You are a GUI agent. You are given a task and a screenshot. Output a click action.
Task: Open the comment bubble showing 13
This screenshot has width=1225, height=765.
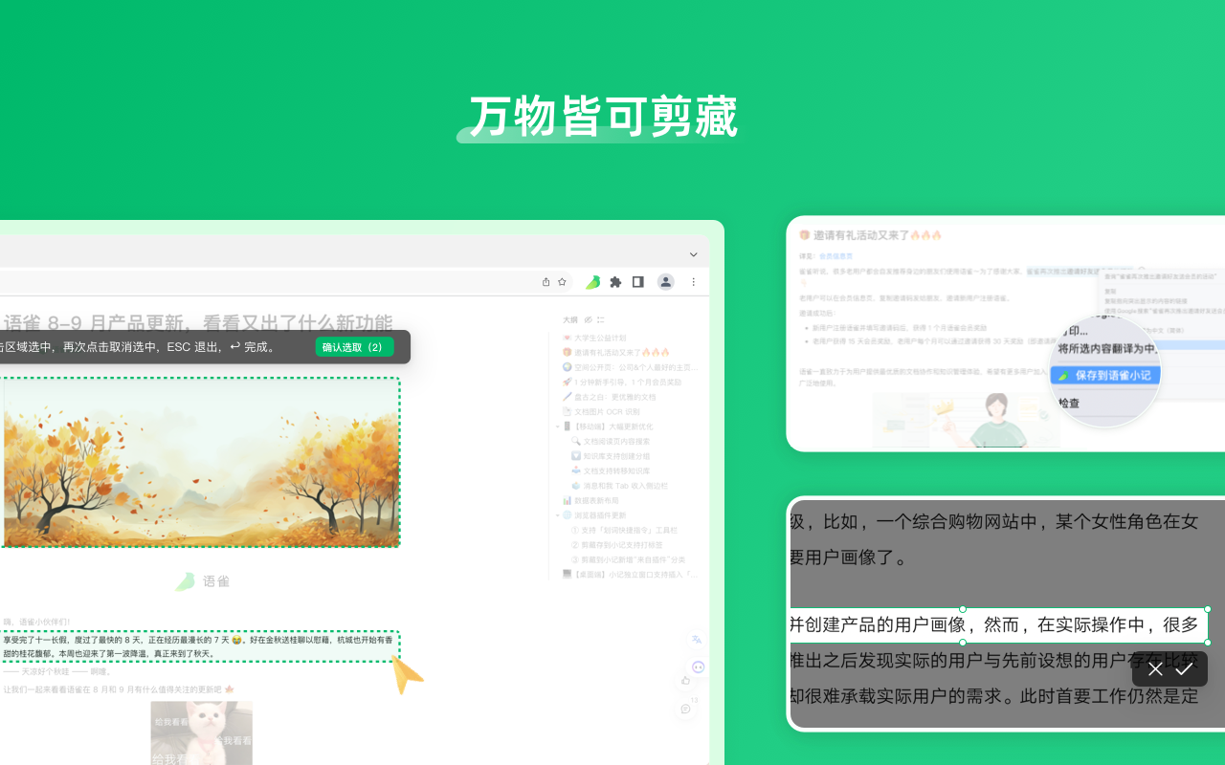685,709
